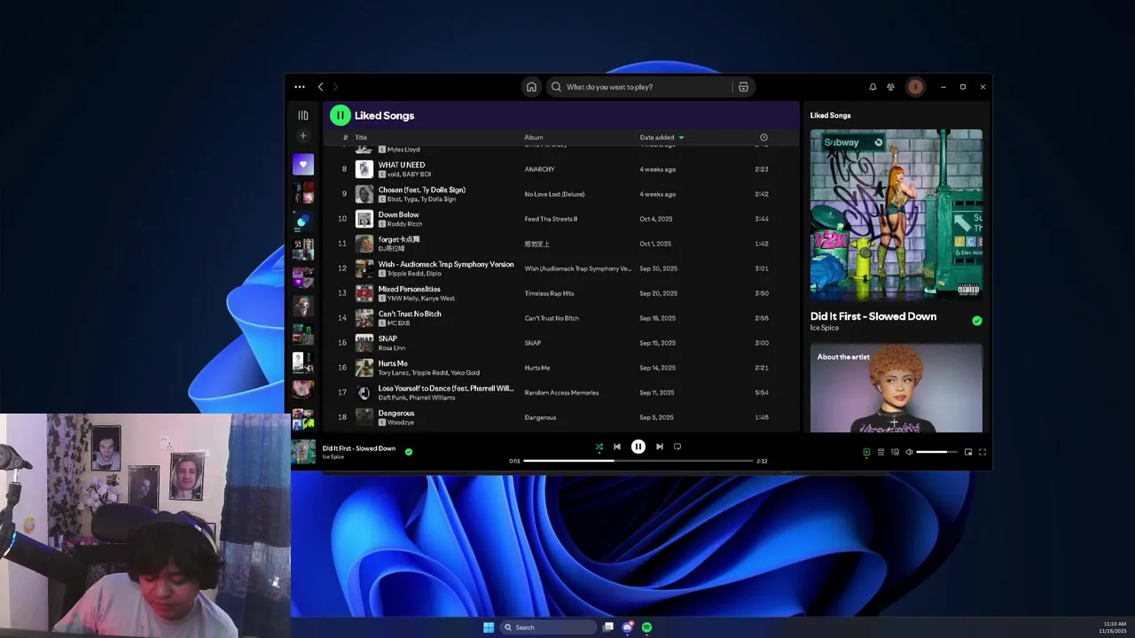Viewport: 1135px width, 638px height.
Task: Select the song Dangerous title
Action: click(396, 413)
